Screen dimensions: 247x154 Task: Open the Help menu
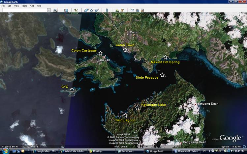(x=39, y=6)
